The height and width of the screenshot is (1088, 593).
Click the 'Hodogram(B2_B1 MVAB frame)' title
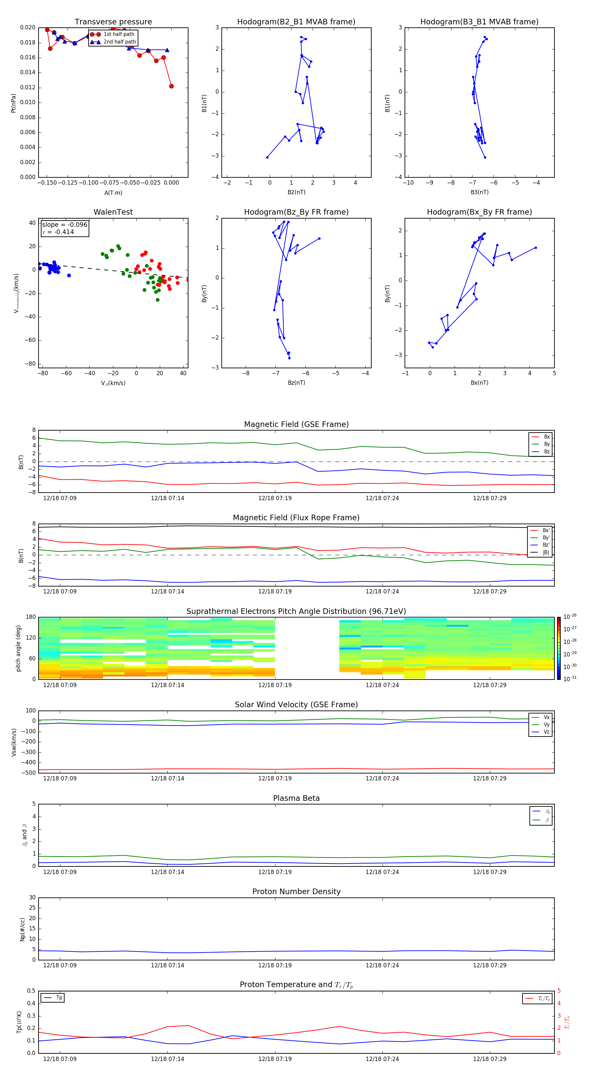tap(296, 22)
